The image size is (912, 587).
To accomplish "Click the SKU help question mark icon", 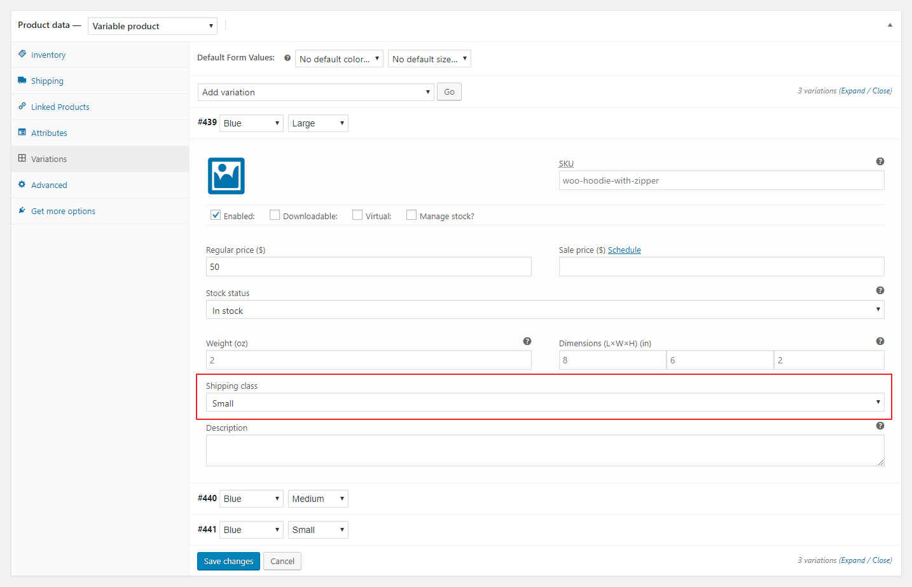I will [x=880, y=161].
